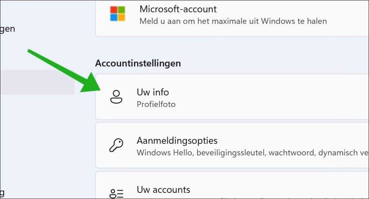Click the Uw accounts title label
Viewport: 369px width, 199px height.
(163, 190)
